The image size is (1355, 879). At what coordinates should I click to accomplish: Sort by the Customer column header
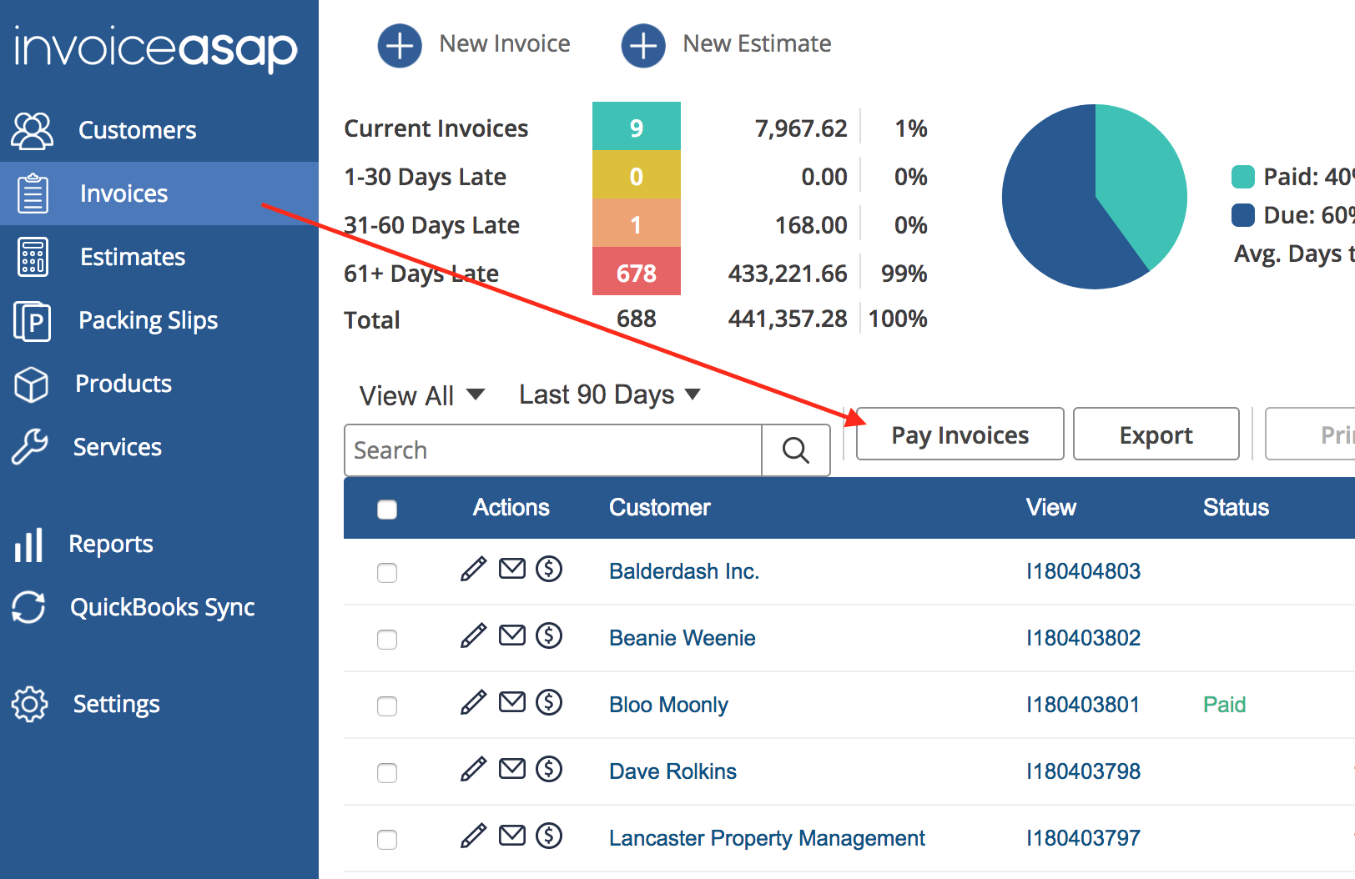pos(660,508)
